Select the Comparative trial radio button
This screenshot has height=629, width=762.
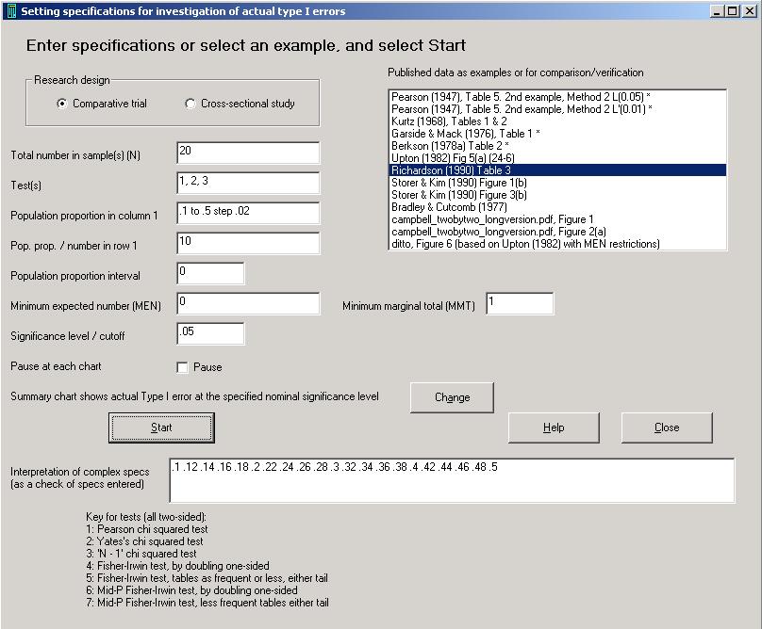pos(62,104)
